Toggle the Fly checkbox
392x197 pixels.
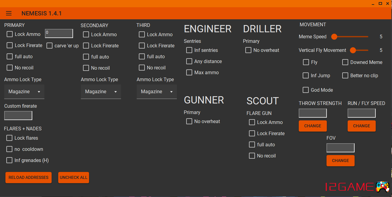306,62
